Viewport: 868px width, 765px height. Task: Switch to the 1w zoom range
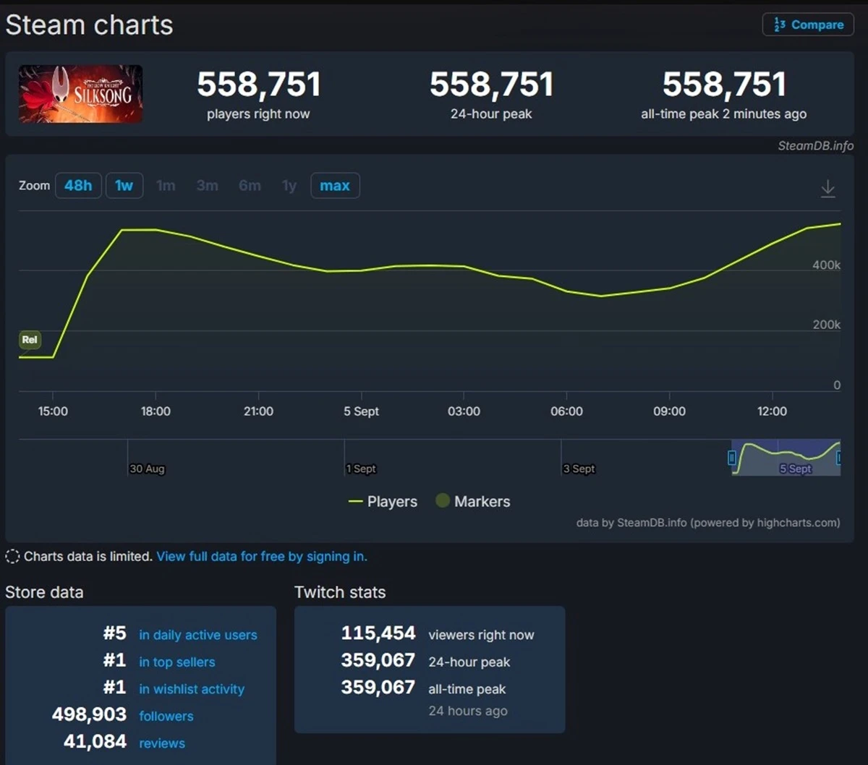tap(124, 186)
